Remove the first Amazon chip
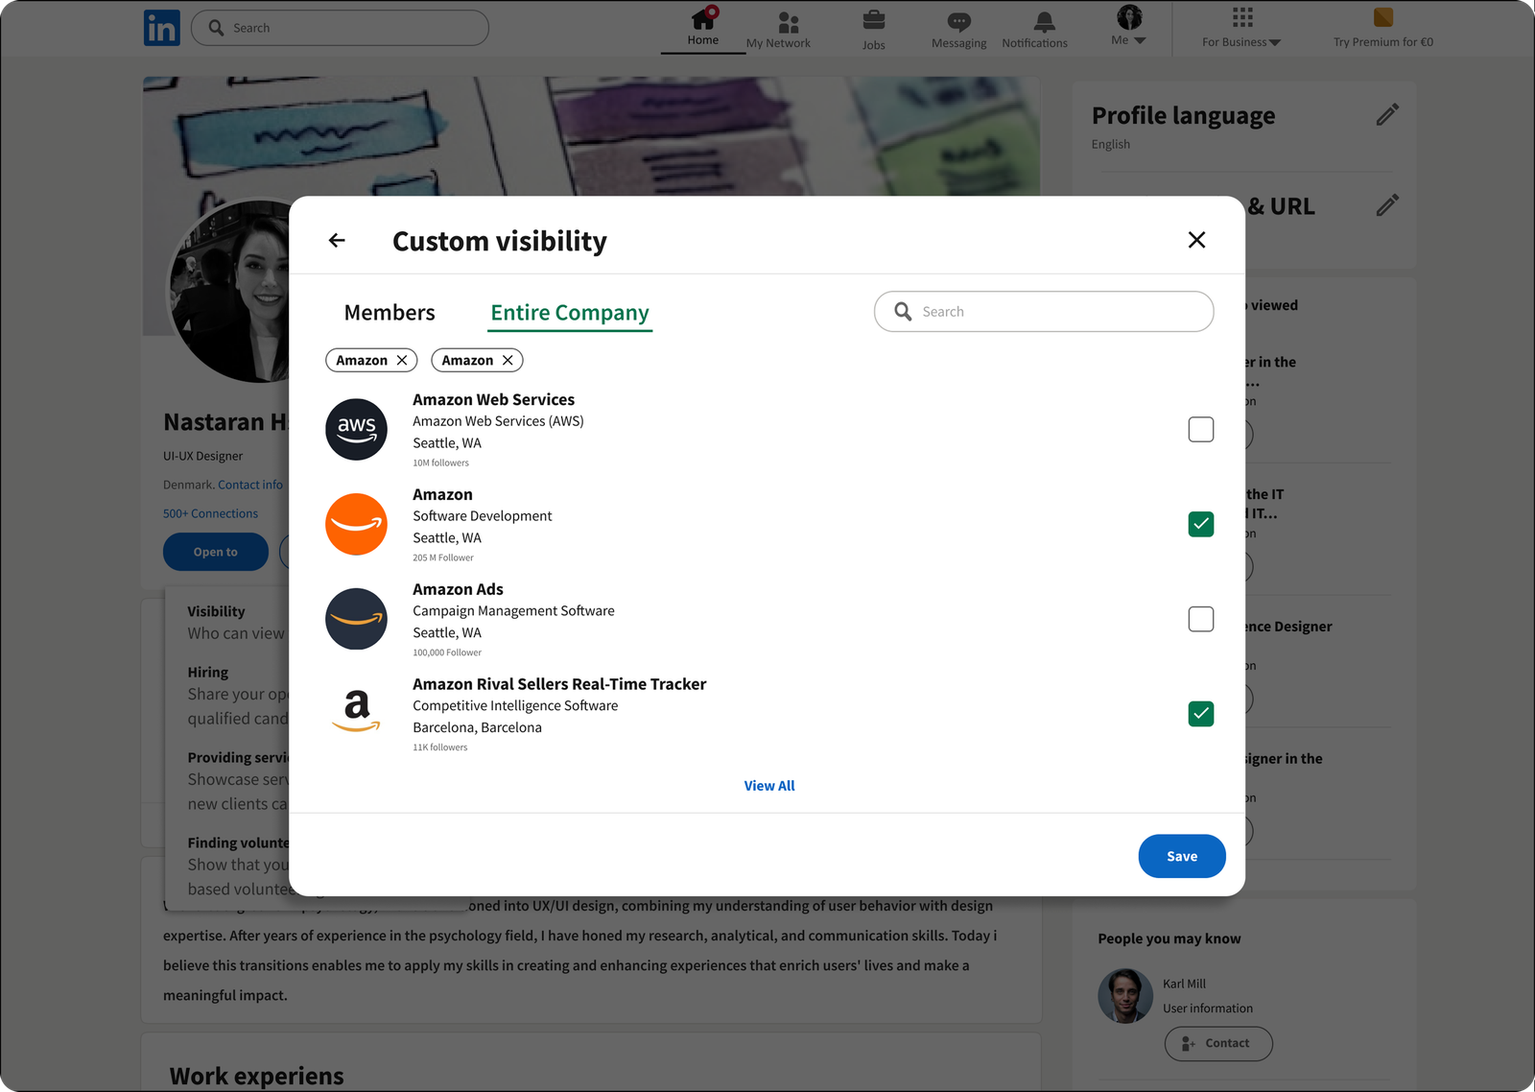Viewport: 1535px width, 1092px height. coord(402,360)
